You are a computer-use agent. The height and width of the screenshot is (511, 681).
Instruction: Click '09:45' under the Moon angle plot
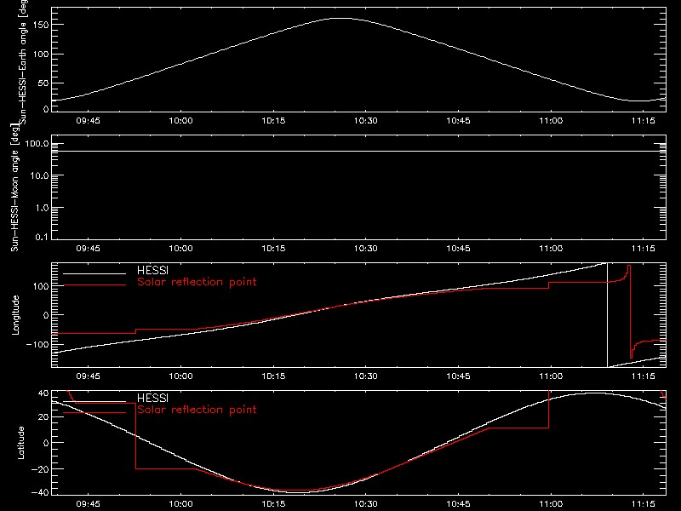tap(89, 249)
